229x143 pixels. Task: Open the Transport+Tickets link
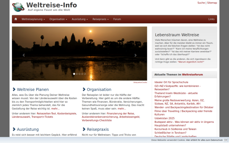coord(42,117)
